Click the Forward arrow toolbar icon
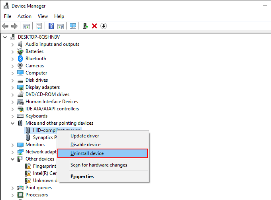The height and width of the screenshot is (200, 271). click(14, 26)
